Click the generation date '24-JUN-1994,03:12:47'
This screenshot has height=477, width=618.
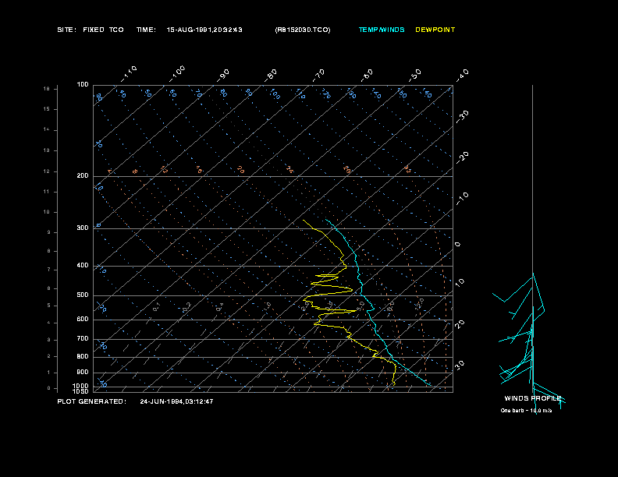coord(176,401)
